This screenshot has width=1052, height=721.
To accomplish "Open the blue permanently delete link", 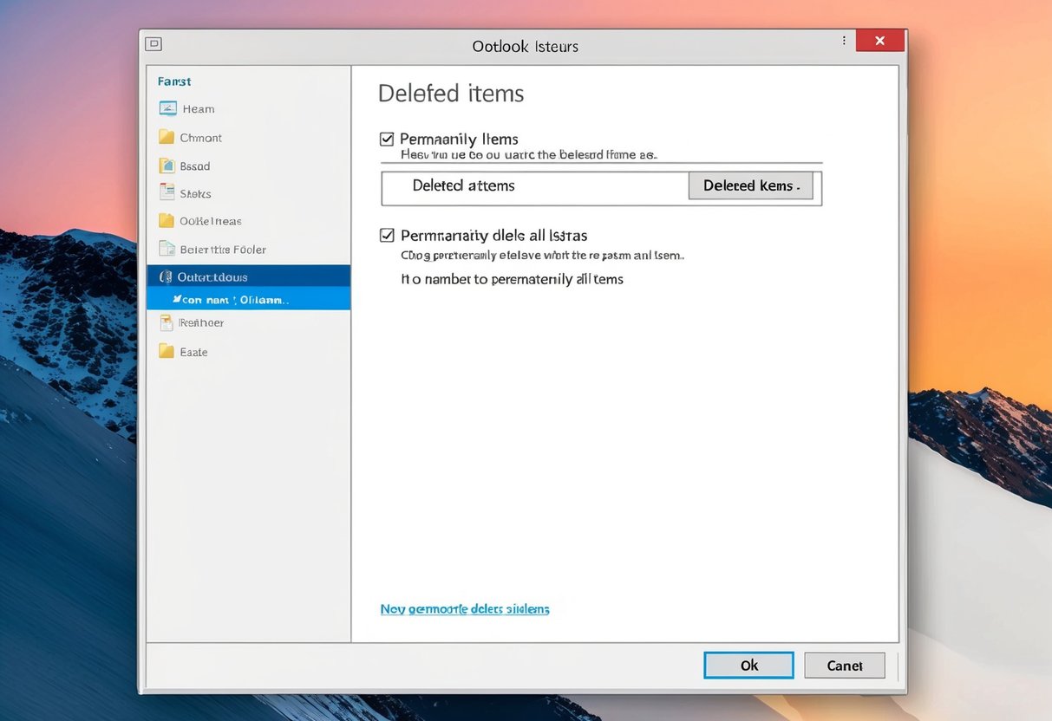I will click(x=465, y=609).
